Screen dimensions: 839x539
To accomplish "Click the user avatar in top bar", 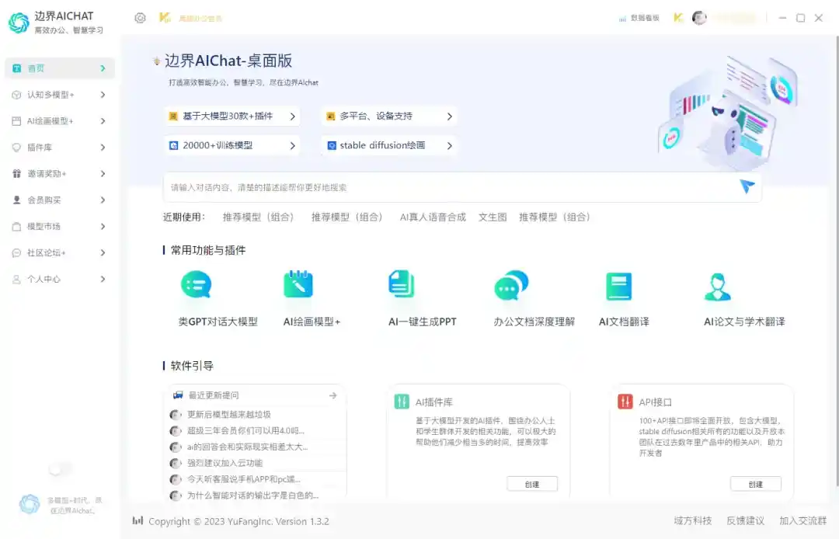I will pyautogui.click(x=699, y=18).
